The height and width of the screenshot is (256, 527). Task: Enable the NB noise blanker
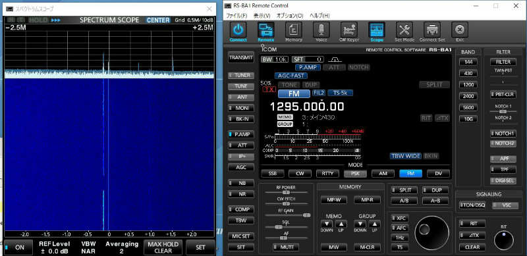(240, 183)
